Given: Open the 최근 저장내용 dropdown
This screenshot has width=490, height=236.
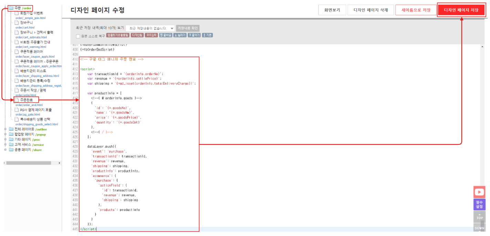Looking at the screenshot, I should coord(150,28).
